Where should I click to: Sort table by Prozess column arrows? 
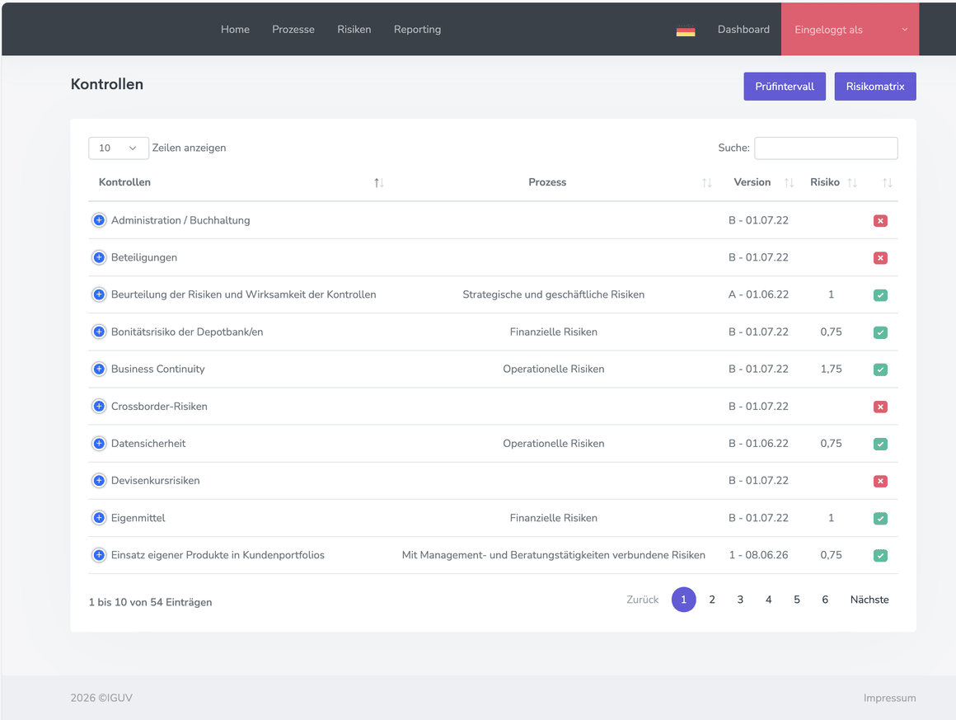point(706,182)
